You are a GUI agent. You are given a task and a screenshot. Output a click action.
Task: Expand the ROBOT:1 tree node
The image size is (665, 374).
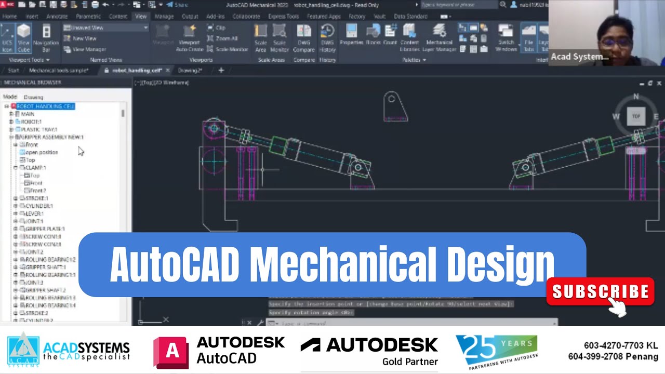pyautogui.click(x=11, y=122)
